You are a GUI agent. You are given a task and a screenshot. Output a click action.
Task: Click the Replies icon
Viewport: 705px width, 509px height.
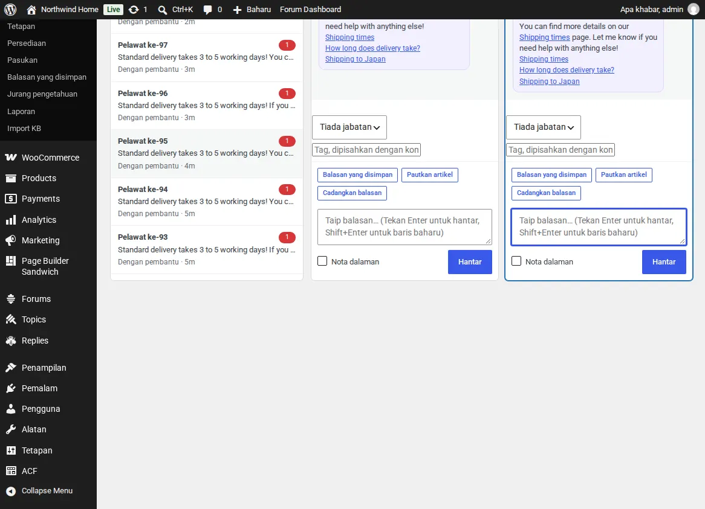[11, 341]
